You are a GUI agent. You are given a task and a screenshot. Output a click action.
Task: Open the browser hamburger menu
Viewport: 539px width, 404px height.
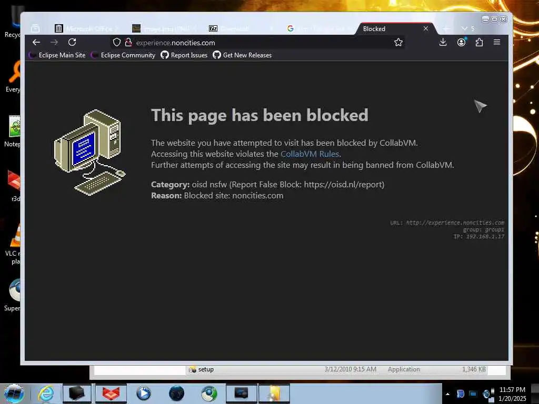tap(497, 42)
